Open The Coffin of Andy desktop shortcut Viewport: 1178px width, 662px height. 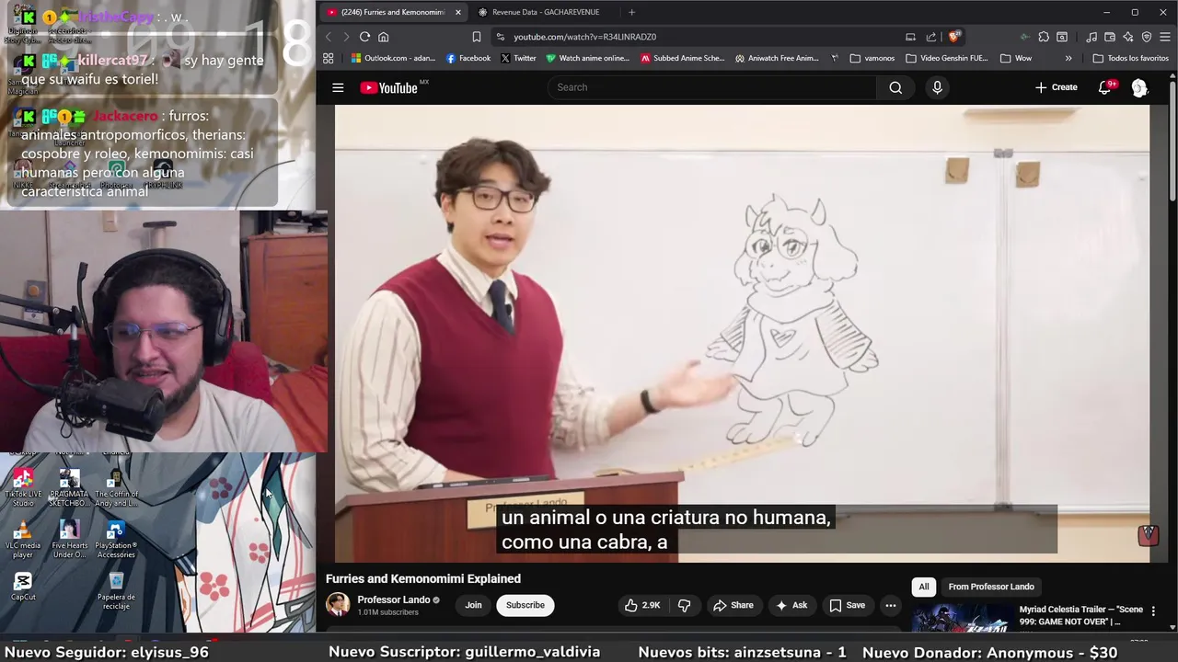[116, 487]
